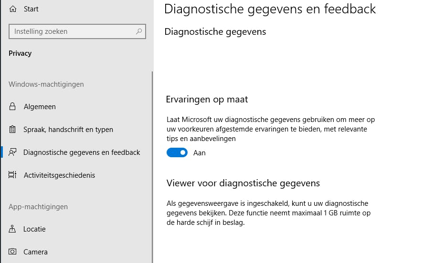423x263 pixels.
Task: Open Activiteitsgeschiedenis settings
Action: point(59,175)
